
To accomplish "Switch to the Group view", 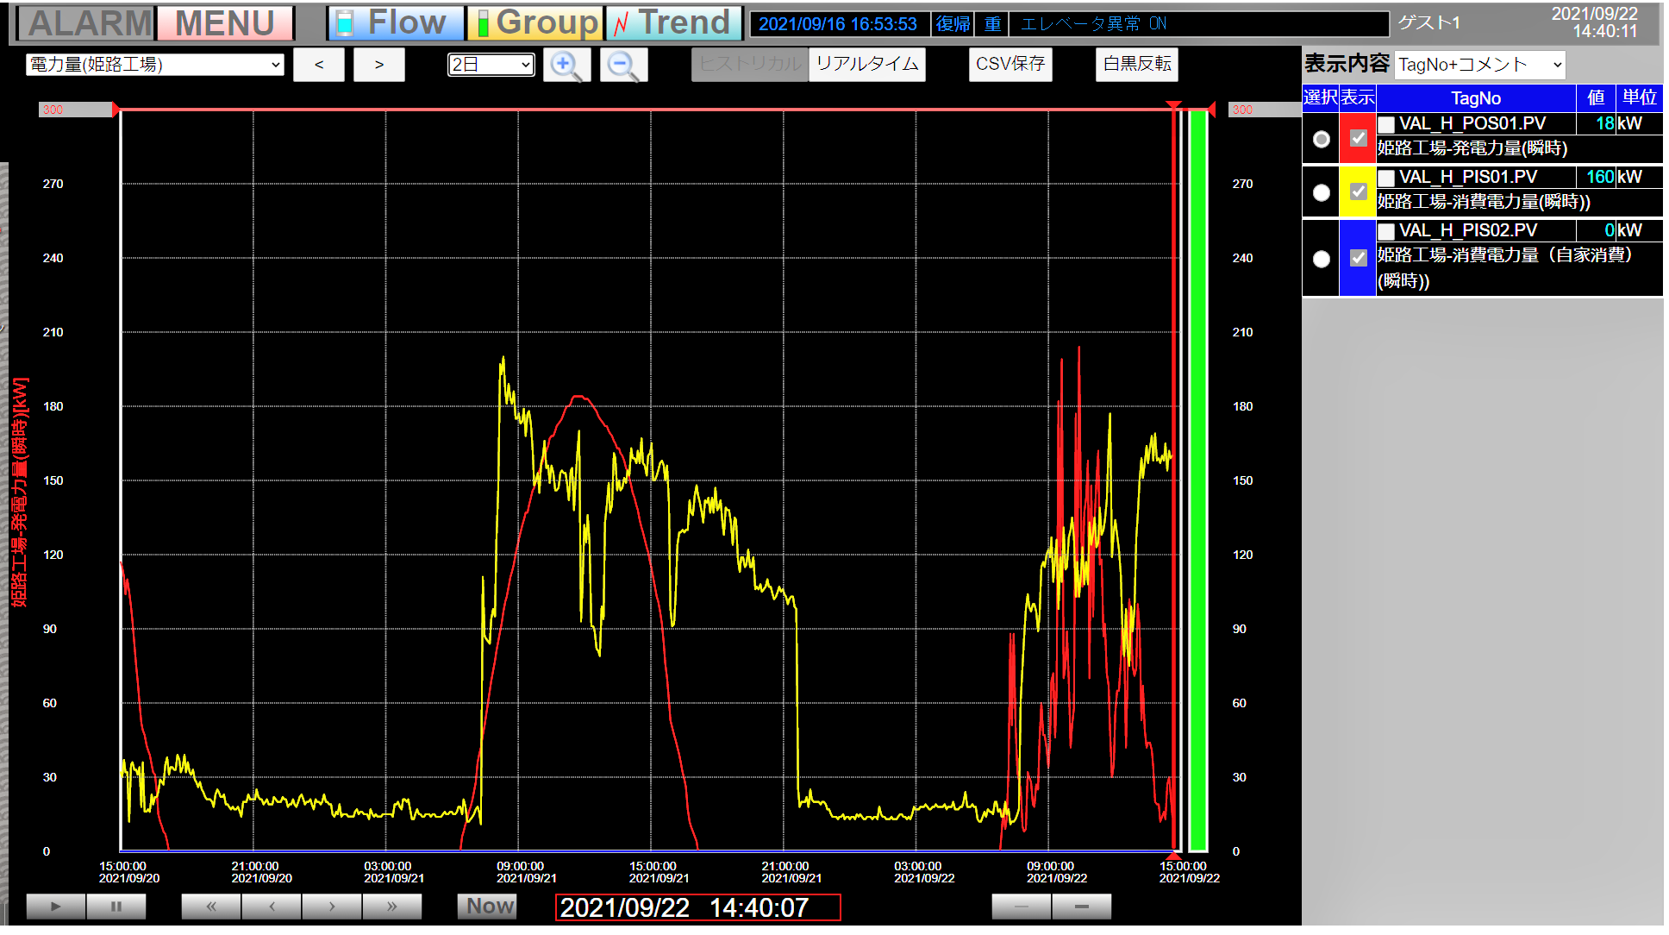I will [x=535, y=23].
